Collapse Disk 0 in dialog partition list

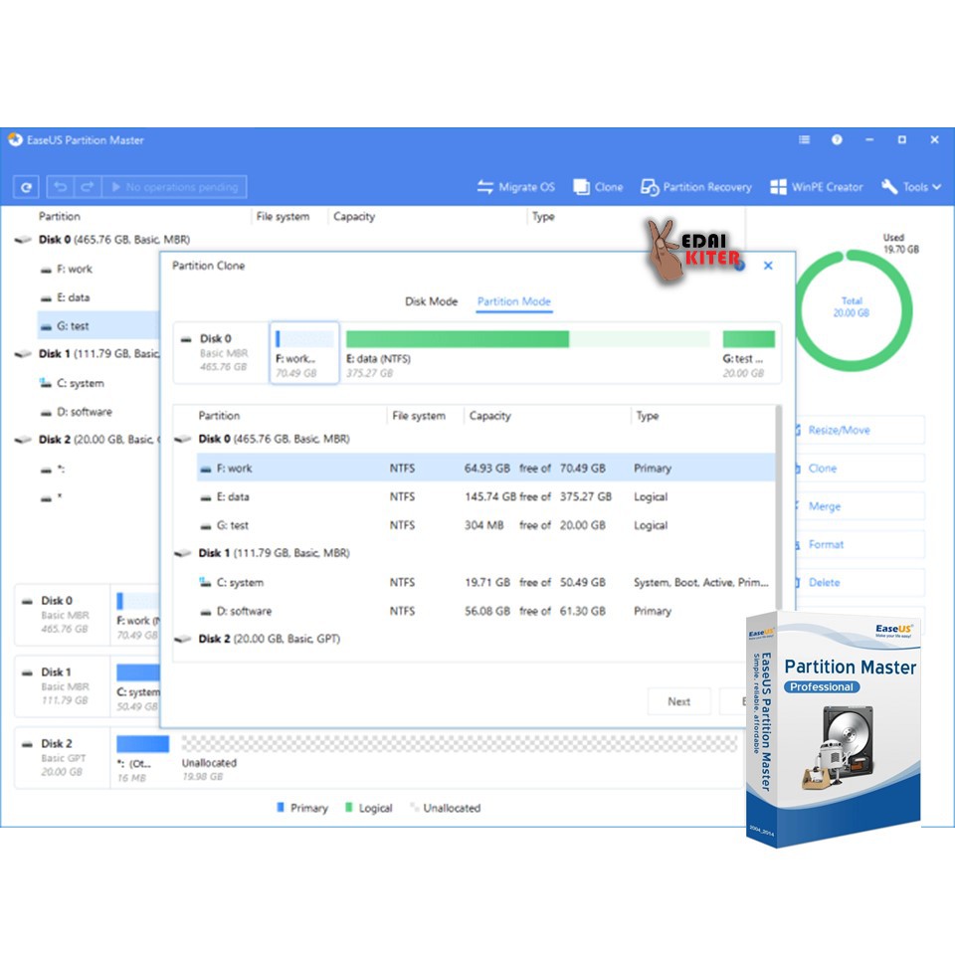click(x=182, y=439)
